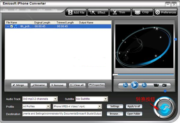Click the Browse... button
Image resolution: width=180 pixels, height=123 pixels.
click(115, 114)
